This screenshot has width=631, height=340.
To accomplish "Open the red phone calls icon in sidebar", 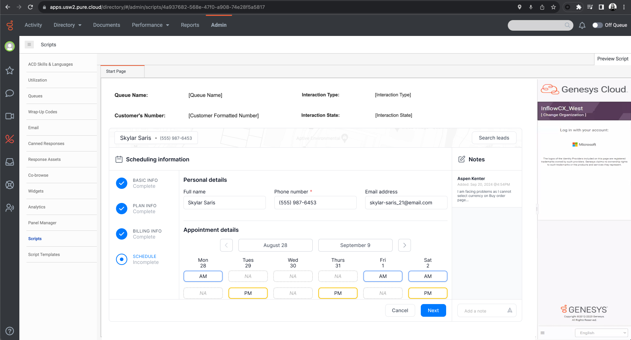I will [10, 139].
